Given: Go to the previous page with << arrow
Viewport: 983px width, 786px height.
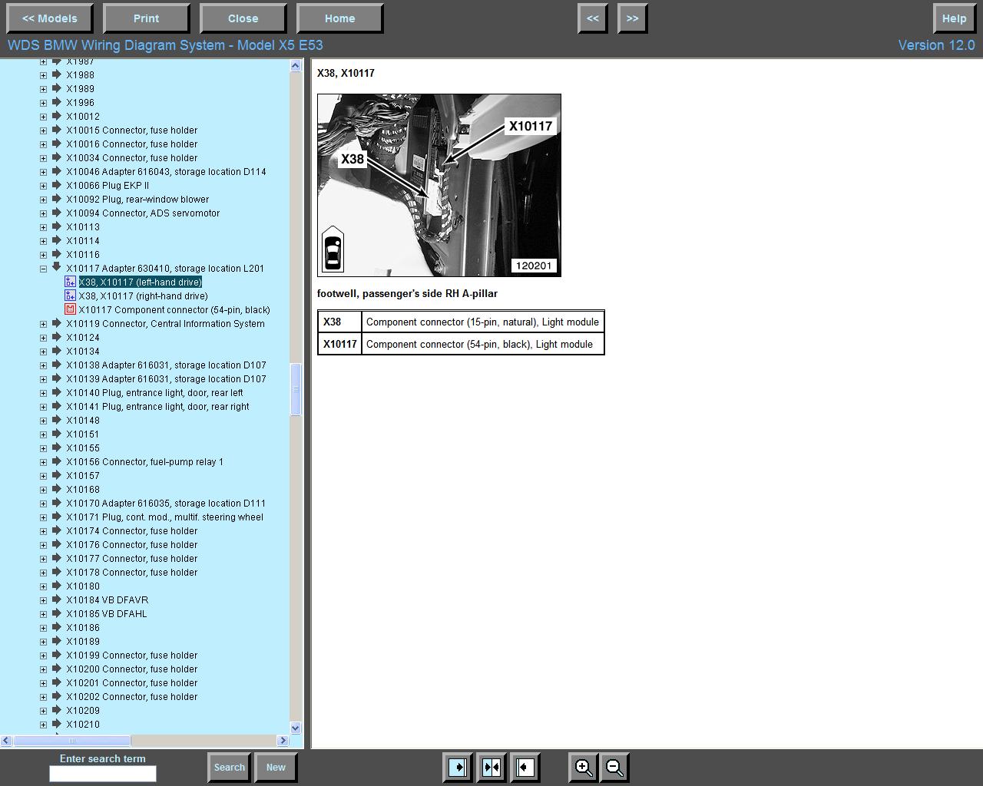Looking at the screenshot, I should 593,18.
